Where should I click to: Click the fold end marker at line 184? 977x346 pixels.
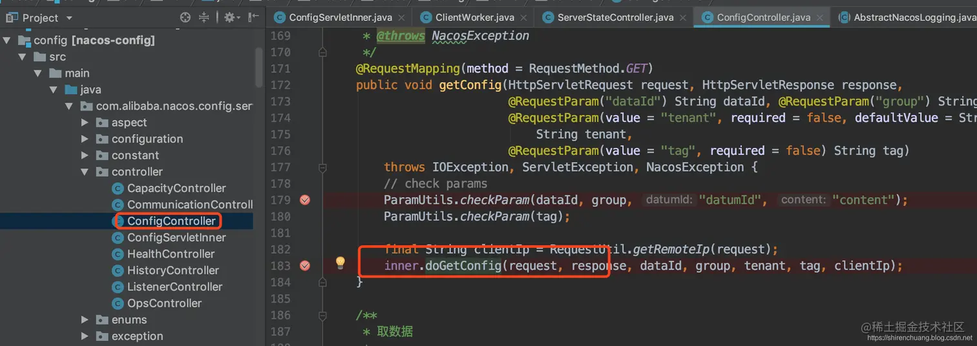click(x=322, y=282)
